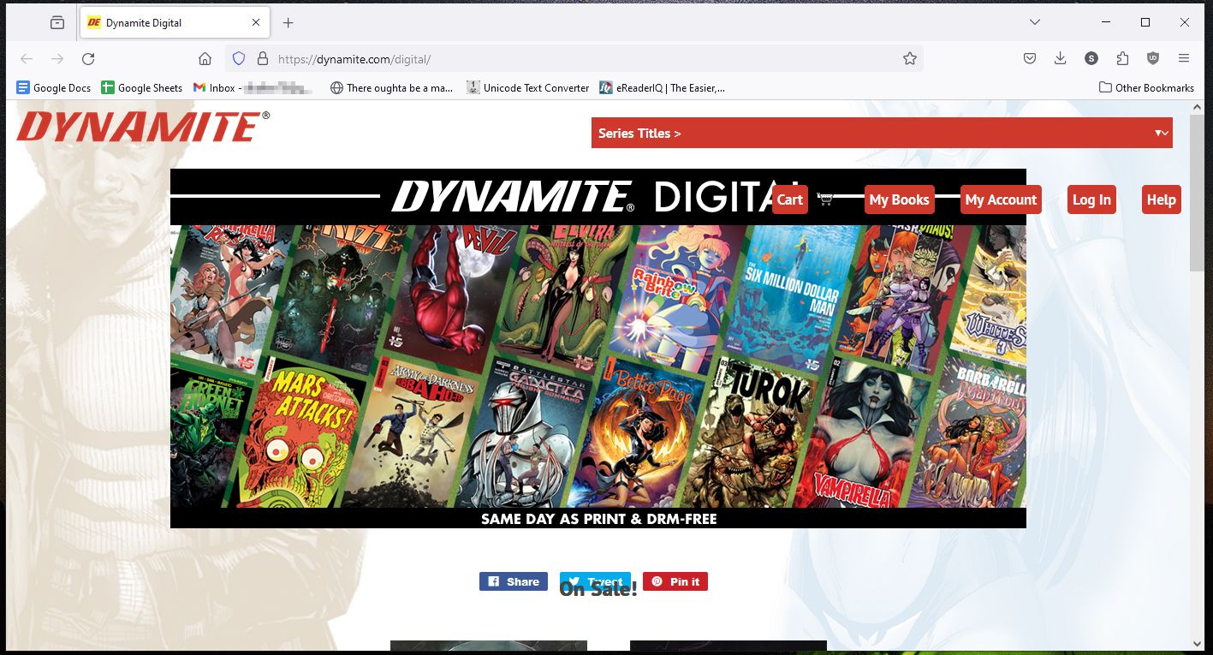Click the uBlock Origin shield icon
Viewport: 1213px width, 655px height.
coord(1153,58)
